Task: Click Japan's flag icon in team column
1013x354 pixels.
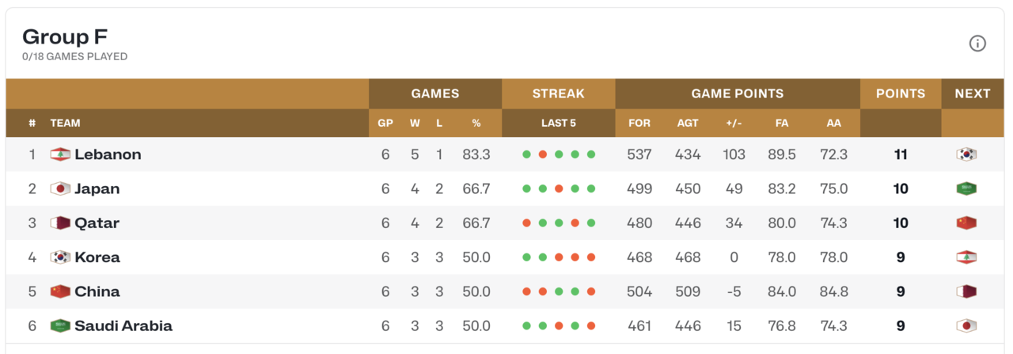Action: 60,188
